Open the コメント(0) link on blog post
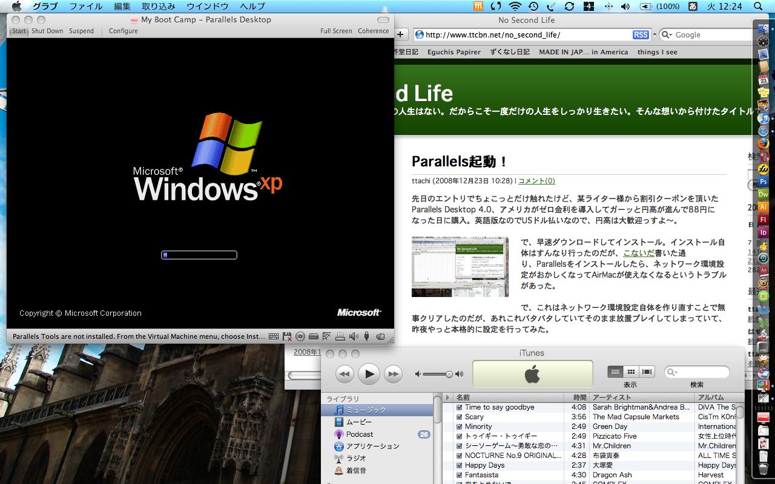Image resolution: width=775 pixels, height=484 pixels. [536, 181]
